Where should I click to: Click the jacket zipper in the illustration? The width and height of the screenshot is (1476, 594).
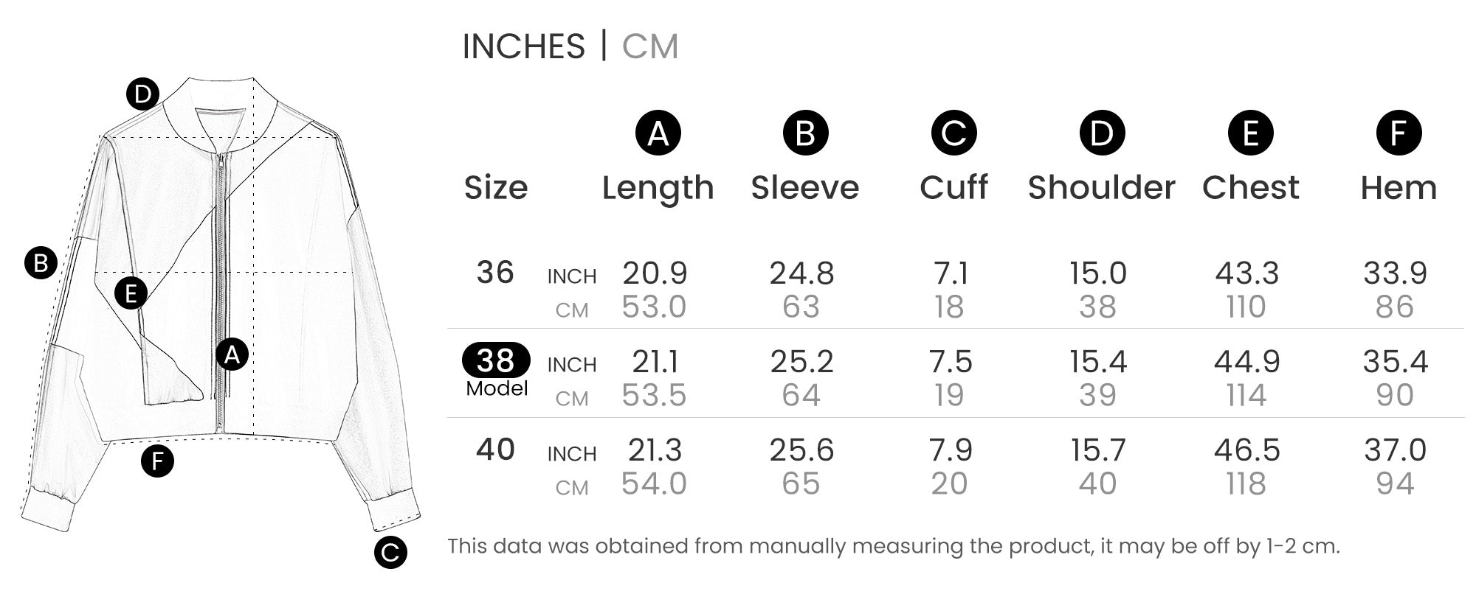pos(219,291)
